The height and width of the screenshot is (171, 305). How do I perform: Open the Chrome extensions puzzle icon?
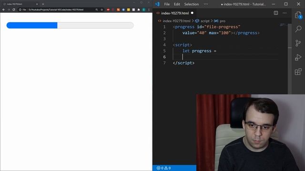click(x=139, y=9)
